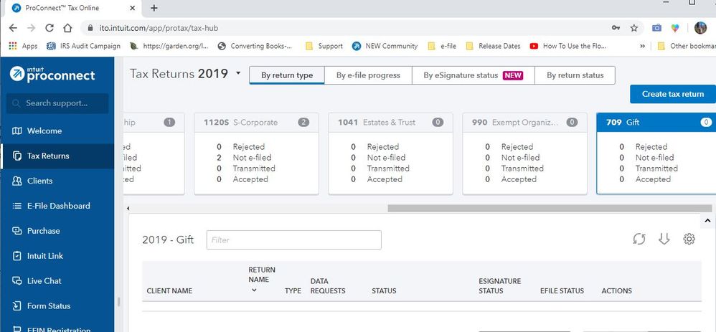Screen dimensions: 716x332
Task: Click Rejected in the 709 Gift card
Action: (x=651, y=146)
